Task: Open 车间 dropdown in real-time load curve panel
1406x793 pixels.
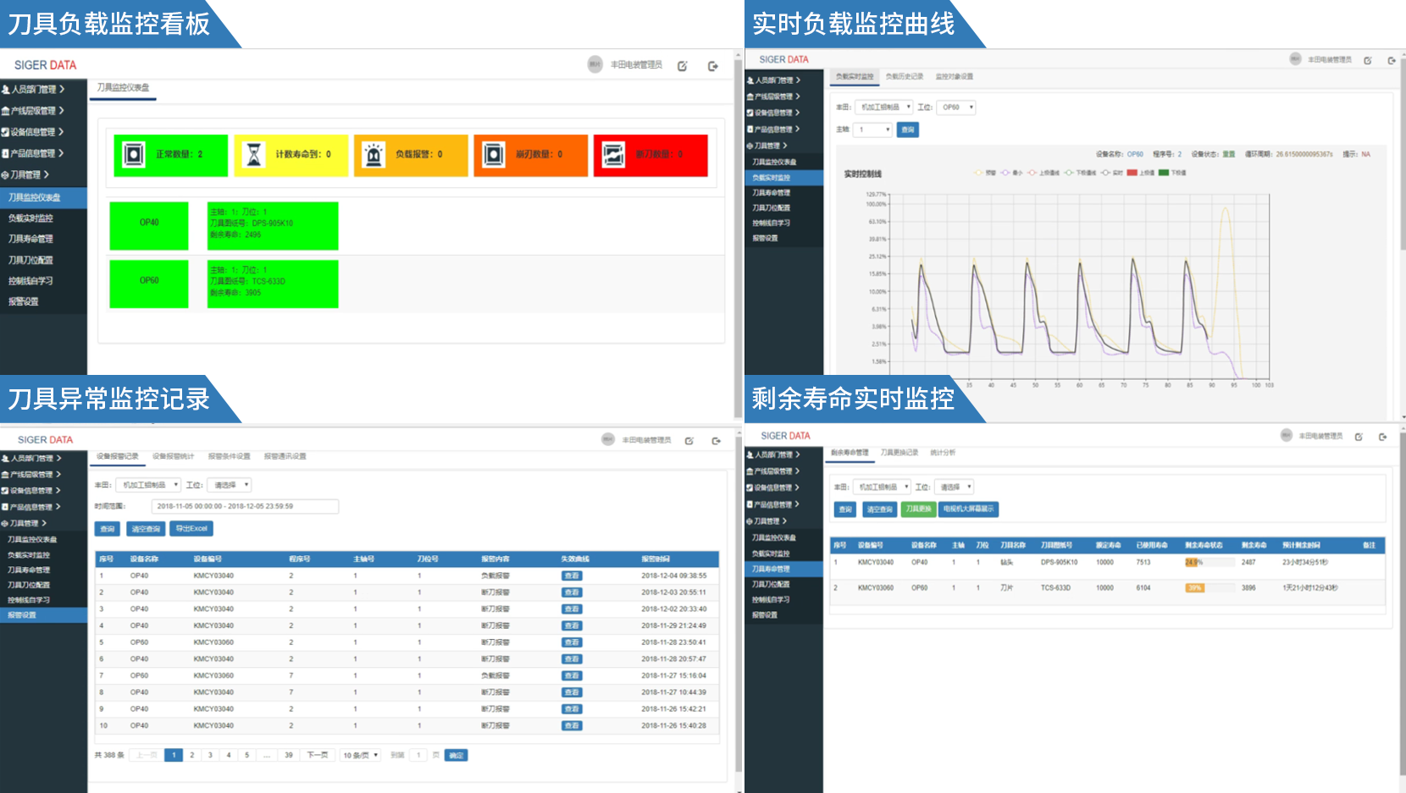Action: point(883,107)
